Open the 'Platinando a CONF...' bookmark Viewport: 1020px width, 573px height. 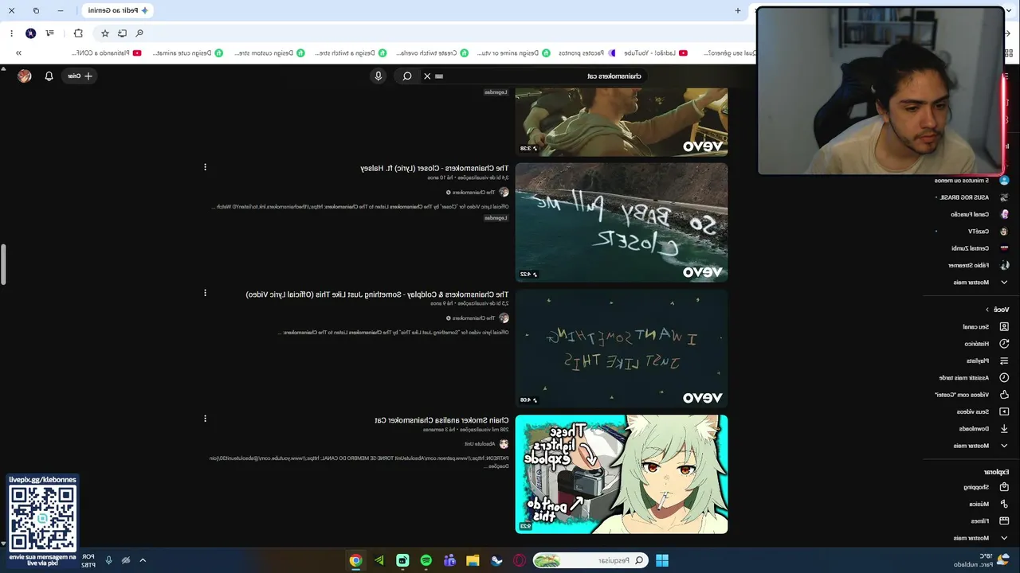[x=106, y=53]
